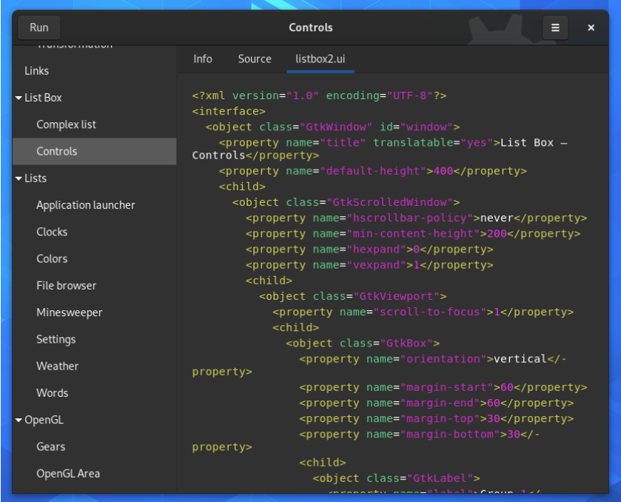This screenshot has height=502, width=621.
Task: Open the listbox2.ui tab
Action: click(x=320, y=58)
